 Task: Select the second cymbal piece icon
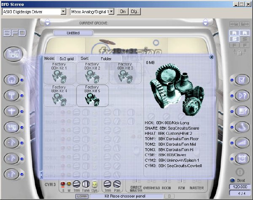click(x=12, y=159)
